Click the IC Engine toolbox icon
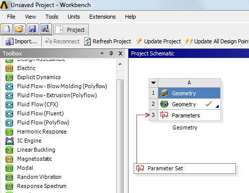The height and width of the screenshot is (193, 249). 10,141
